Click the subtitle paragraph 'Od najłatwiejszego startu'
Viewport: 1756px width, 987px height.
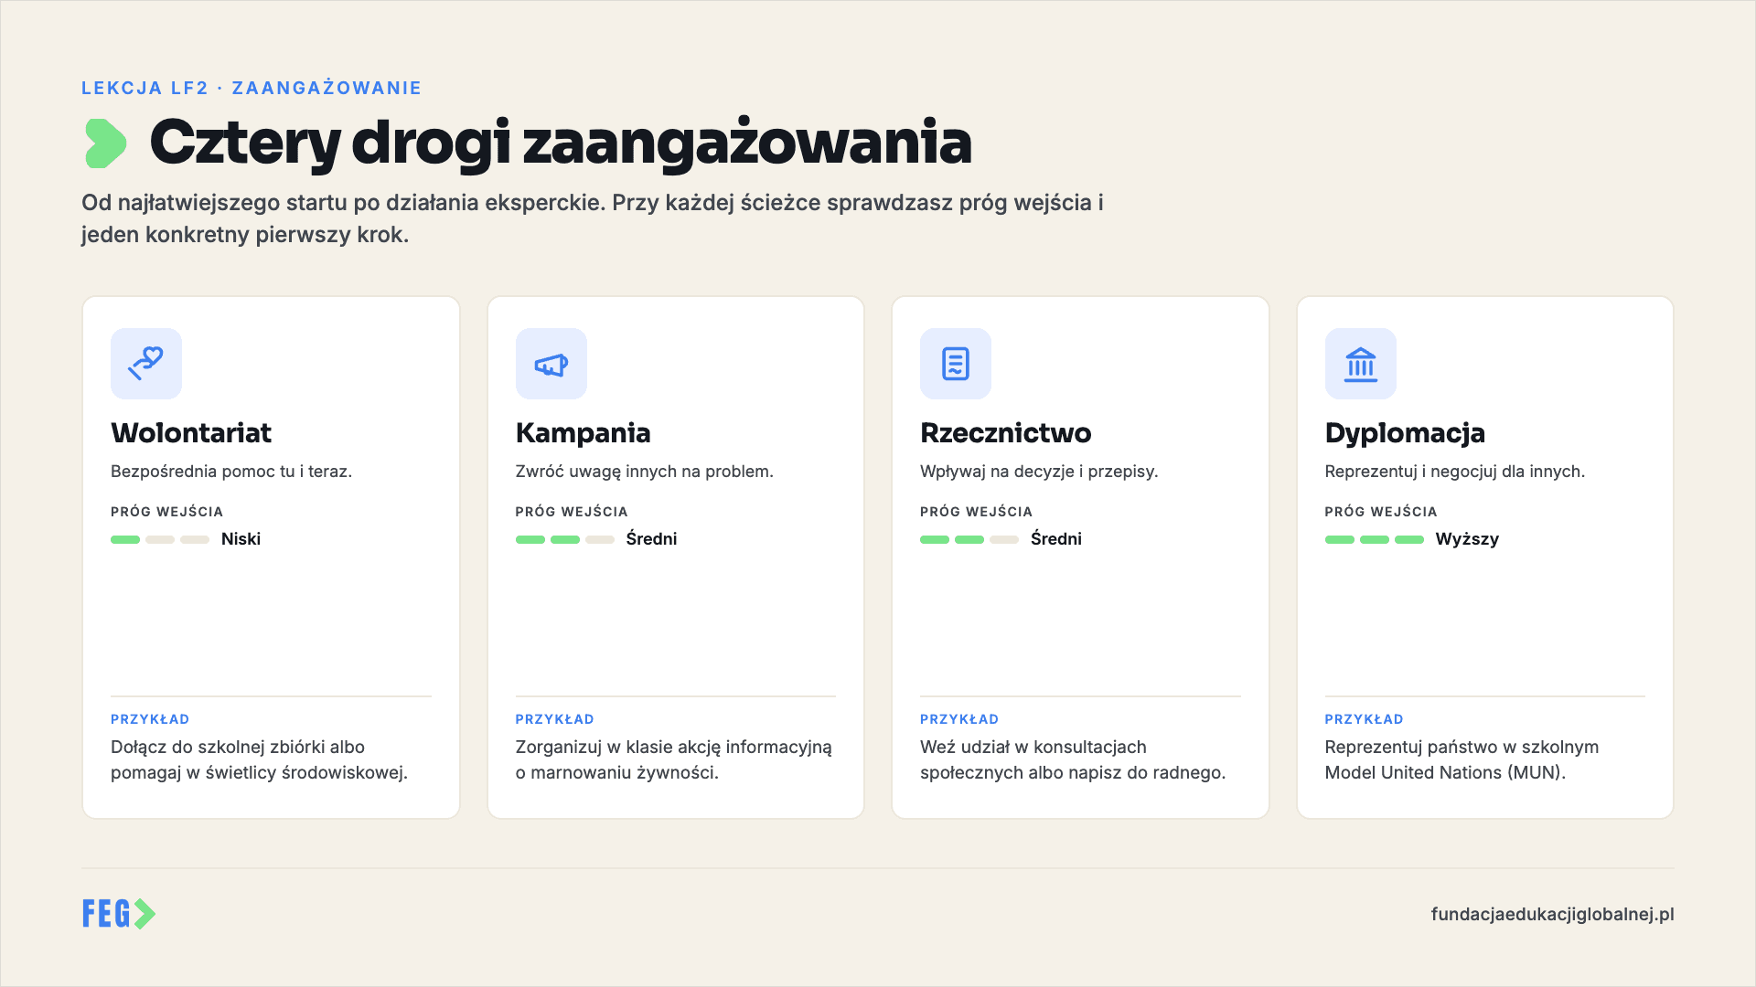(593, 218)
